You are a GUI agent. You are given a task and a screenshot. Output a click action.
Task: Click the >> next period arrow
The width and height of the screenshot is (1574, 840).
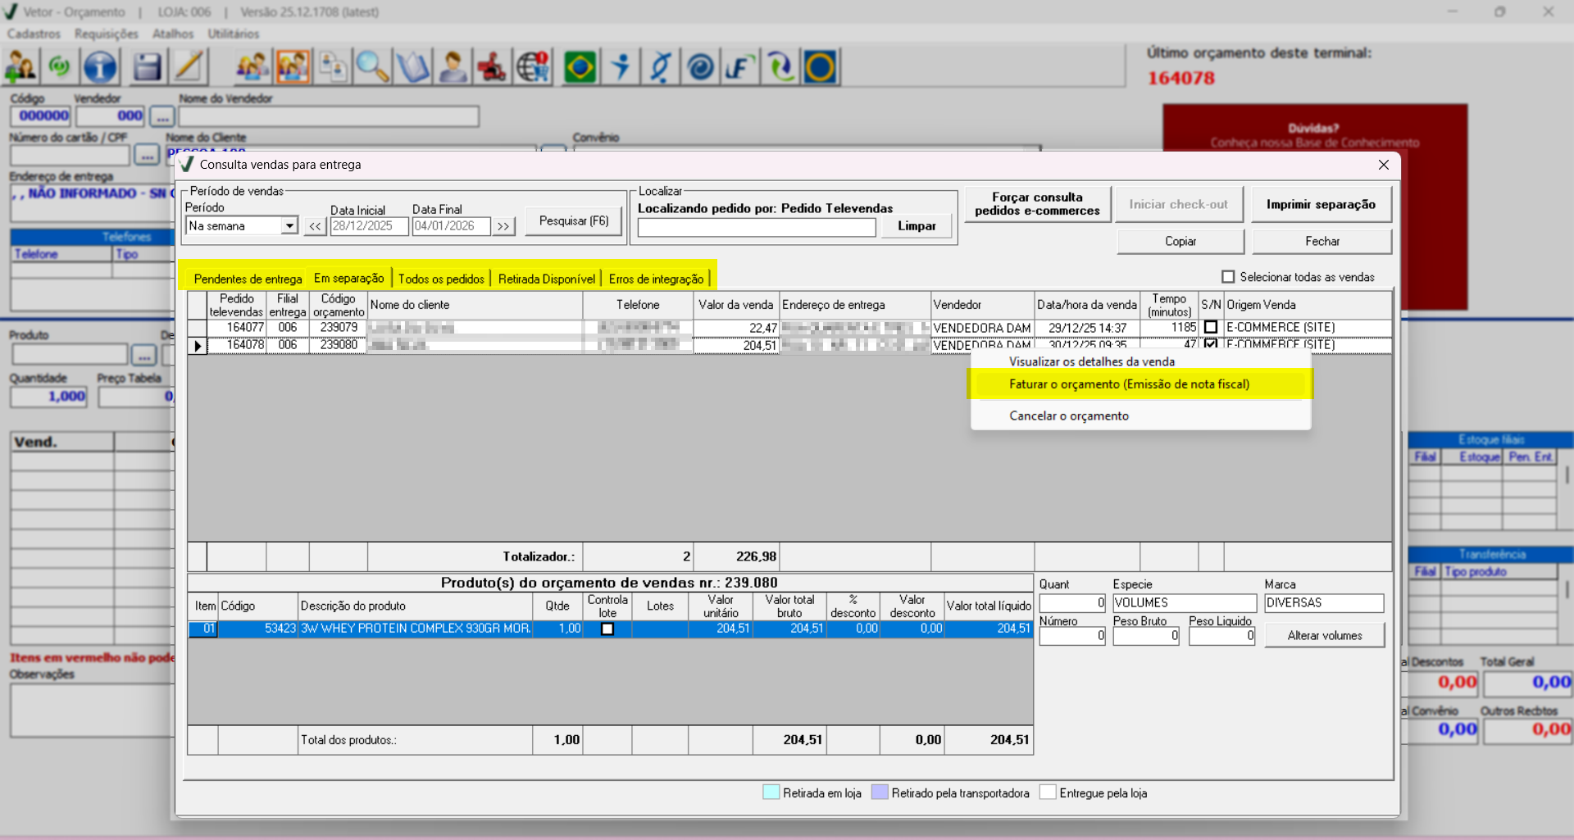point(503,226)
